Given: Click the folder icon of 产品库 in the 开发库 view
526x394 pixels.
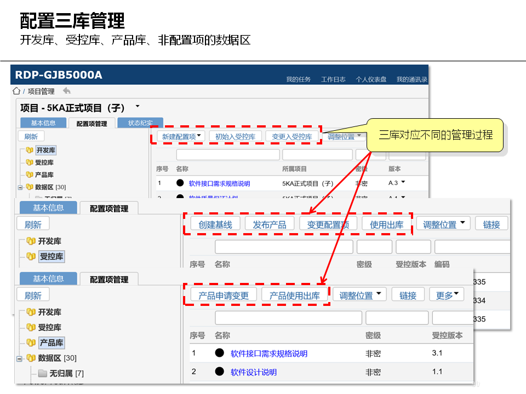Looking at the screenshot, I should click(x=30, y=175).
